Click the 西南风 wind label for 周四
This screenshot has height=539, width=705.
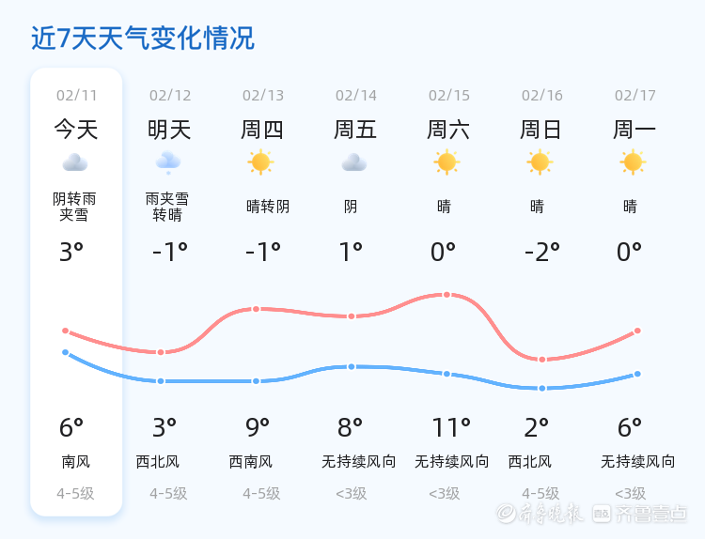[x=250, y=461]
